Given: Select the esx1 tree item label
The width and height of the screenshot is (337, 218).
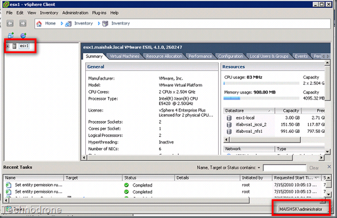Looking at the screenshot, I should pyautogui.click(x=24, y=46).
